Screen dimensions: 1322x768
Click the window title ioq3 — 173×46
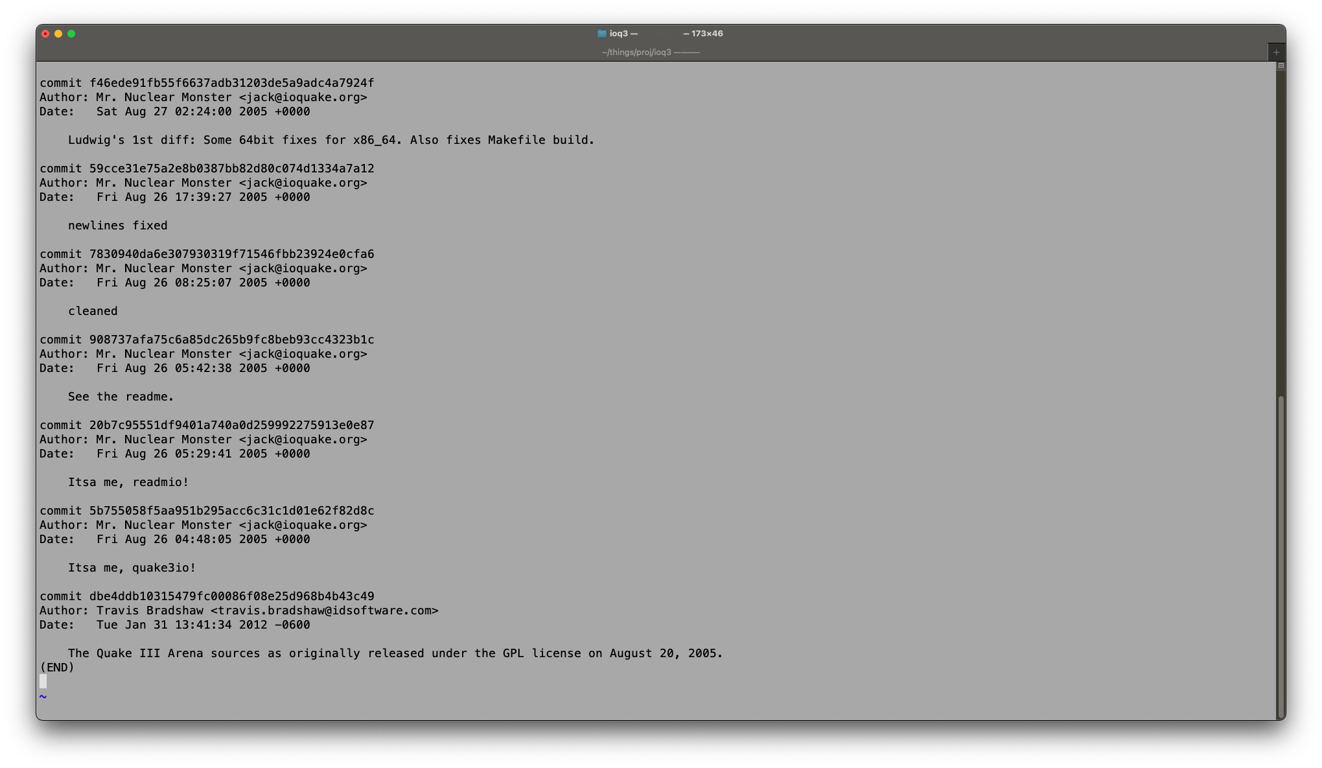pos(666,34)
